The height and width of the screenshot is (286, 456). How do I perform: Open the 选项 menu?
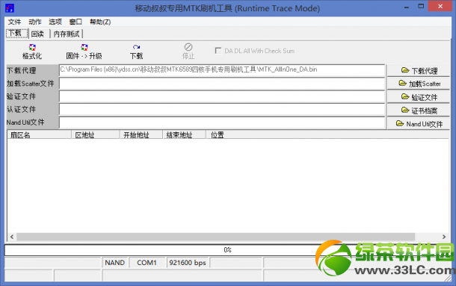tap(55, 22)
